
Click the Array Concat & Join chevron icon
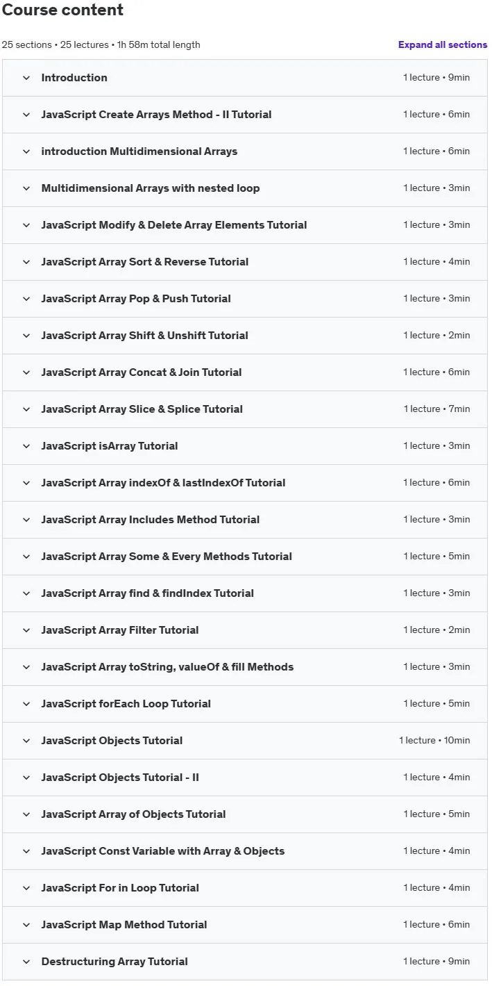click(x=26, y=372)
